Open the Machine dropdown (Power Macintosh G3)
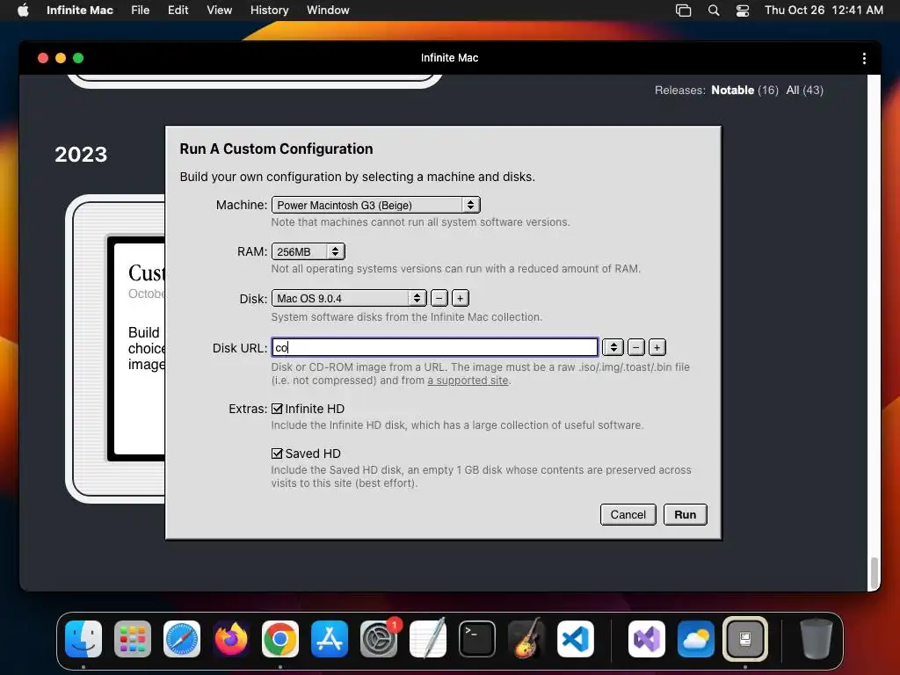Image resolution: width=900 pixels, height=675 pixels. 376,205
